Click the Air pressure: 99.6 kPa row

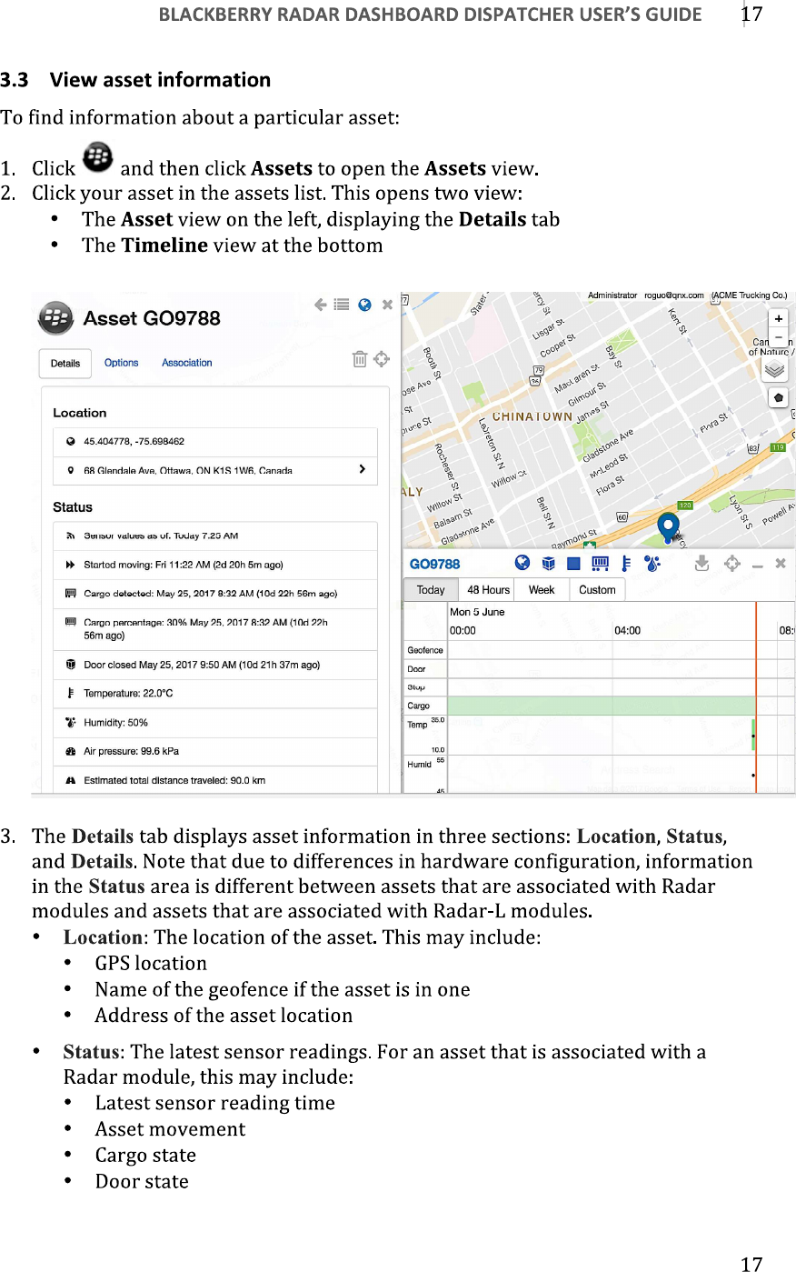(215, 752)
